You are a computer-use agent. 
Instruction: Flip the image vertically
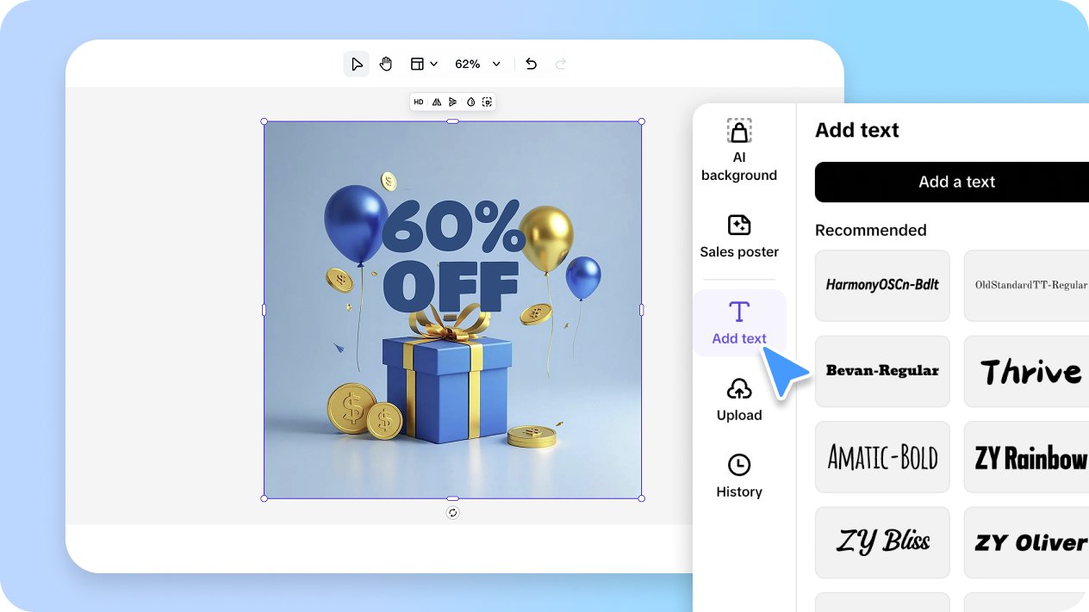(x=453, y=102)
